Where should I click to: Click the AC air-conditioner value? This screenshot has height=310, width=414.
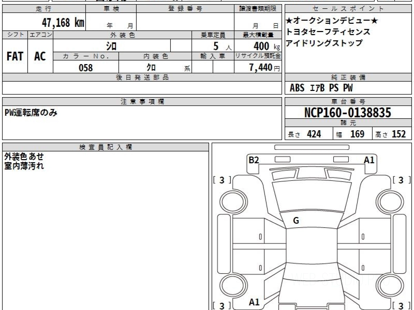(40, 56)
